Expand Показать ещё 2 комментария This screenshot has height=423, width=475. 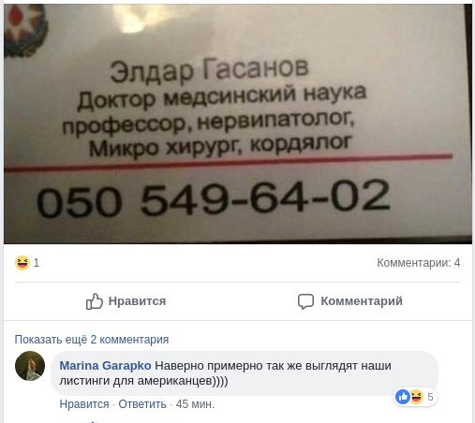92,340
